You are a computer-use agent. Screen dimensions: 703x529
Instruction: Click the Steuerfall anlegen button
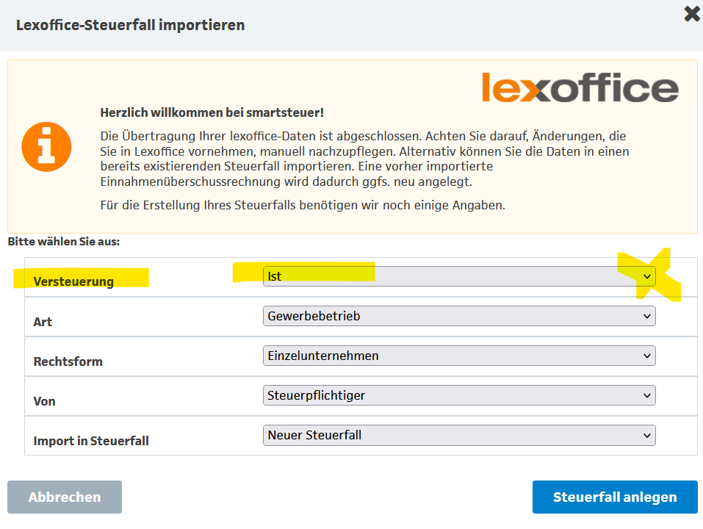pos(614,497)
